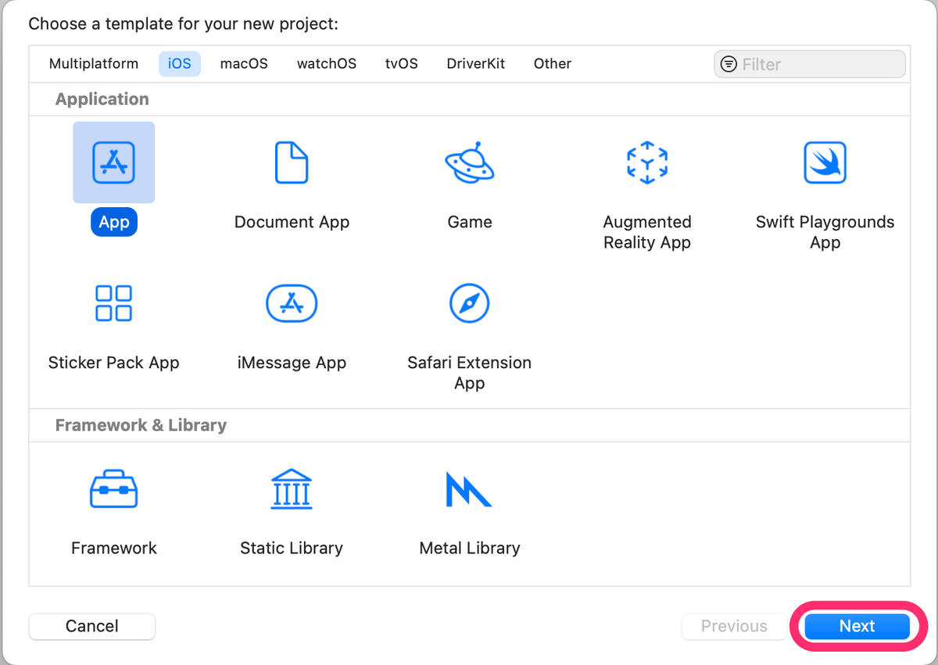Click the "Framework" label text

(114, 548)
